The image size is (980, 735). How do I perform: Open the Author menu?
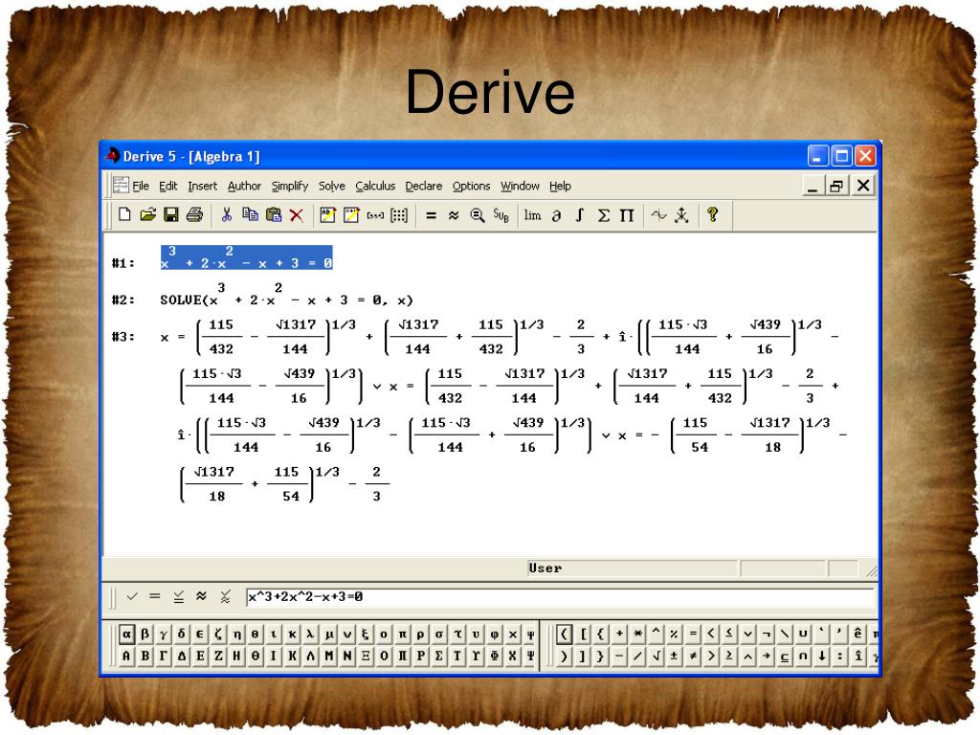(x=244, y=186)
